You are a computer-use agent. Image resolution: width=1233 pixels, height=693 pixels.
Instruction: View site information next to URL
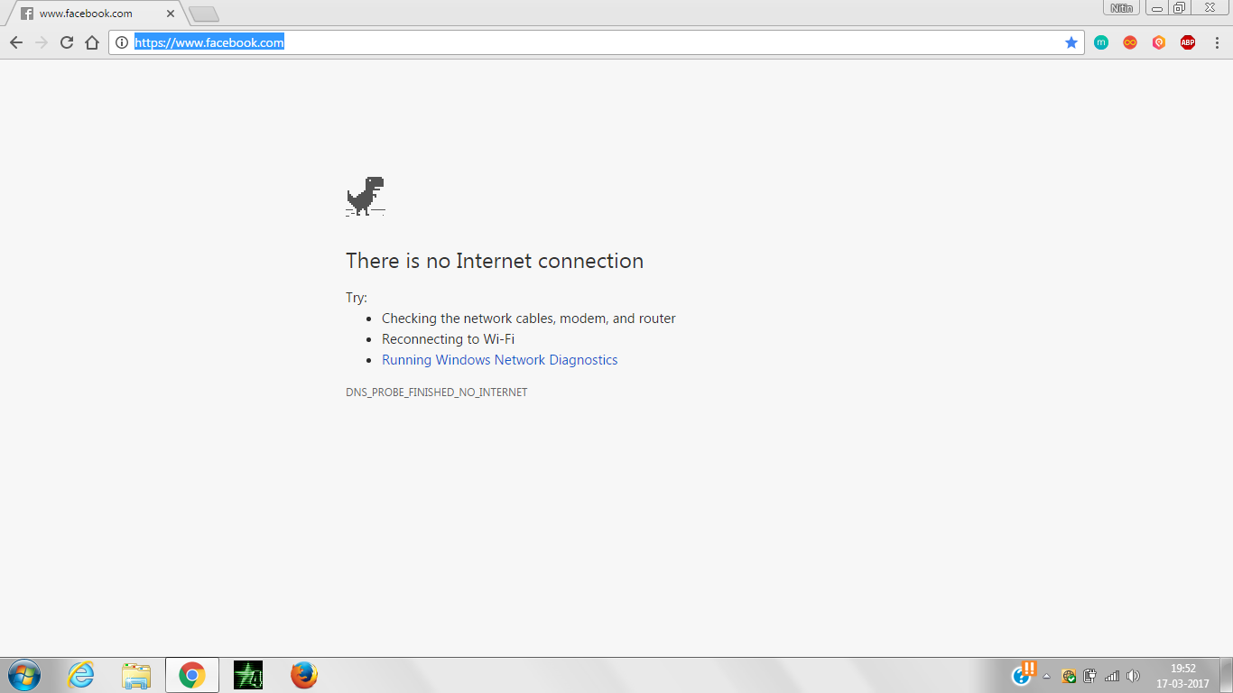(122, 42)
